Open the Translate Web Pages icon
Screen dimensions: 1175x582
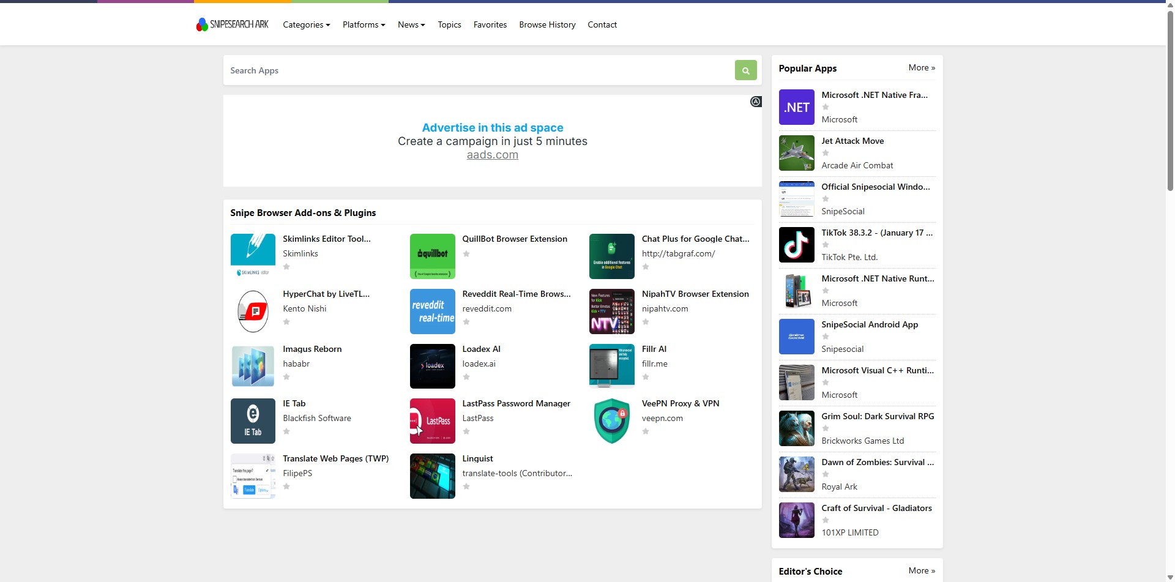click(253, 476)
